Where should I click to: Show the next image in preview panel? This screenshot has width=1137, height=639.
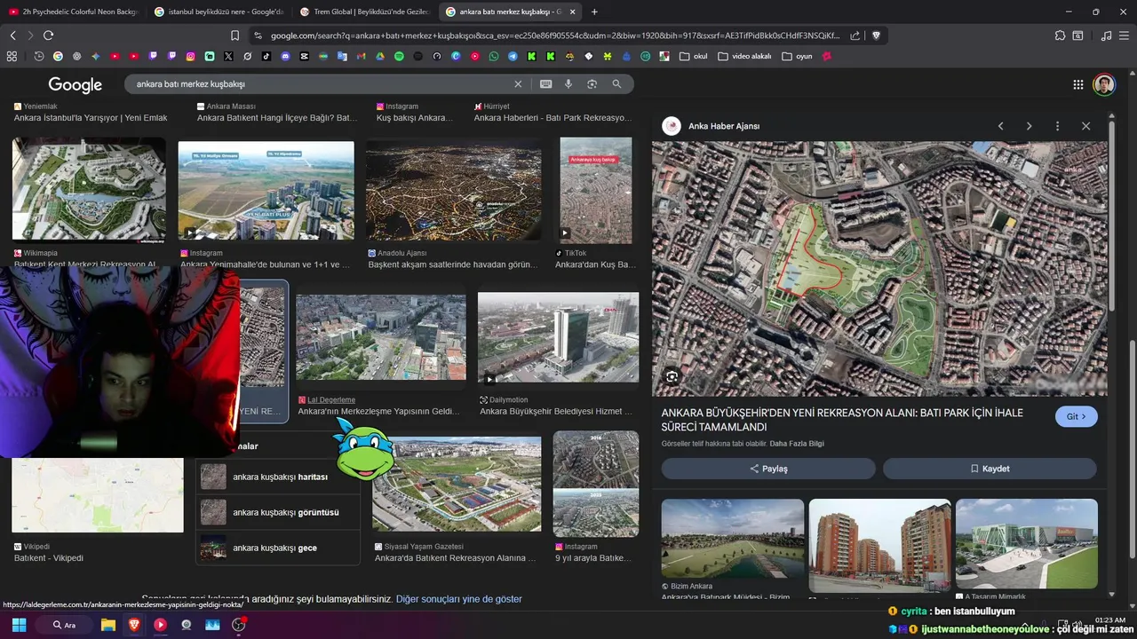click(1029, 126)
